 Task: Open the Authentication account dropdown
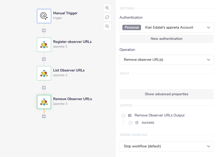pos(166,27)
